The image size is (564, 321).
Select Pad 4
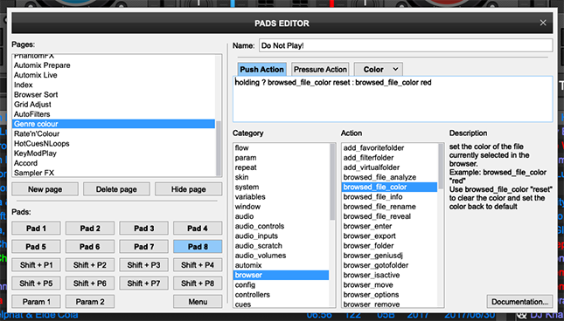click(198, 229)
